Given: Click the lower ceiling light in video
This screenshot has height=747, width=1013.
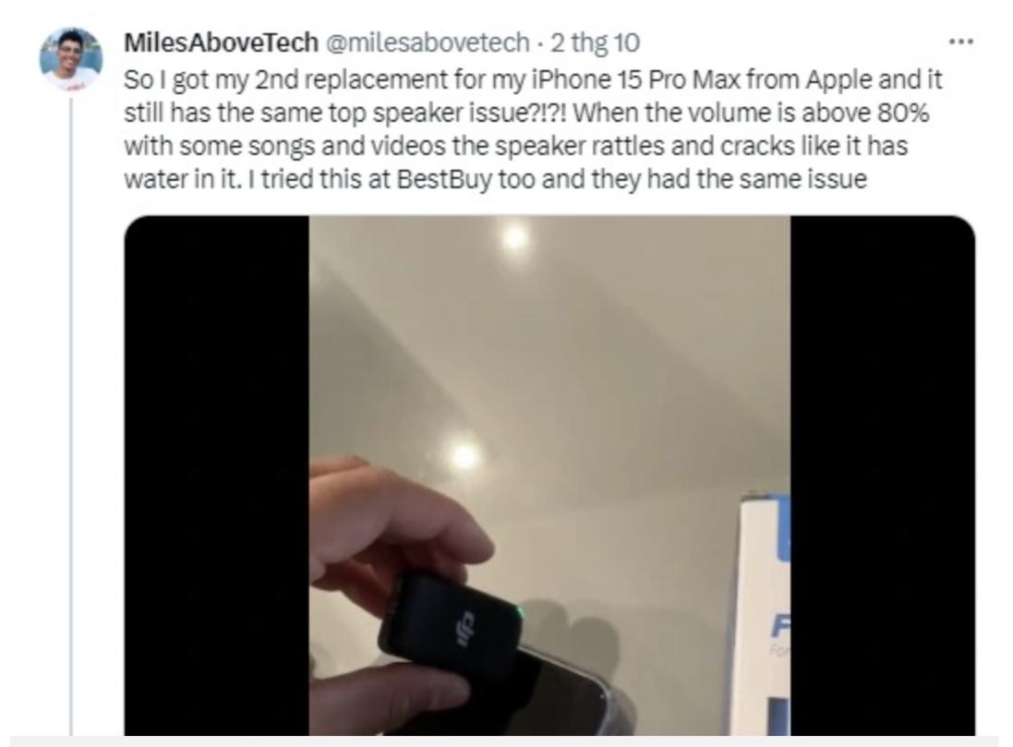Looking at the screenshot, I should pos(464,457).
